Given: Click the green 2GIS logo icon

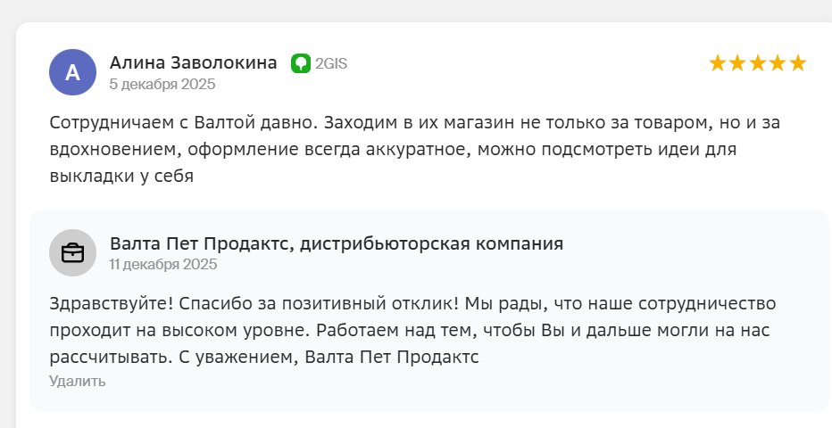Looking at the screenshot, I should 301,63.
